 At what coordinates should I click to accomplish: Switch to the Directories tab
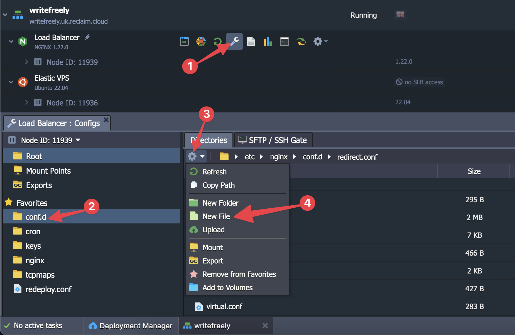point(209,140)
